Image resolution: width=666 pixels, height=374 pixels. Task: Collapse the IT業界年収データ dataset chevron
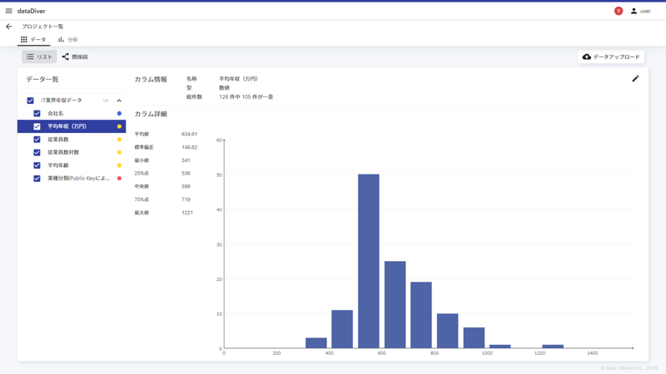[x=119, y=101]
